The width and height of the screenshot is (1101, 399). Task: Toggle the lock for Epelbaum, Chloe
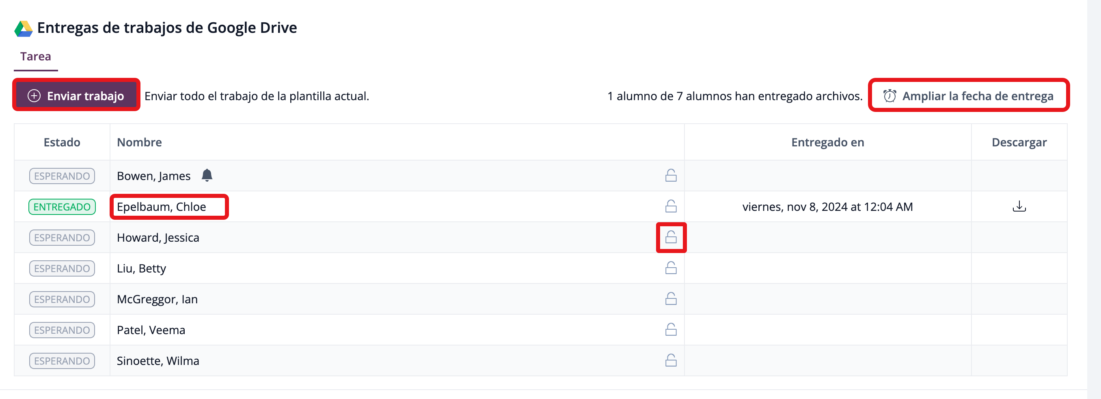[x=671, y=206]
